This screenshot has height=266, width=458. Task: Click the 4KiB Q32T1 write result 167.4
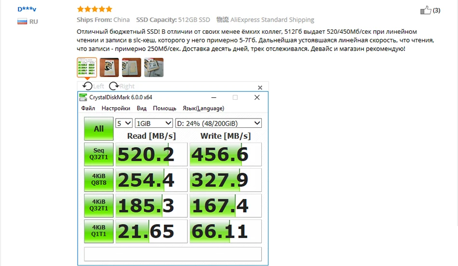coord(226,206)
